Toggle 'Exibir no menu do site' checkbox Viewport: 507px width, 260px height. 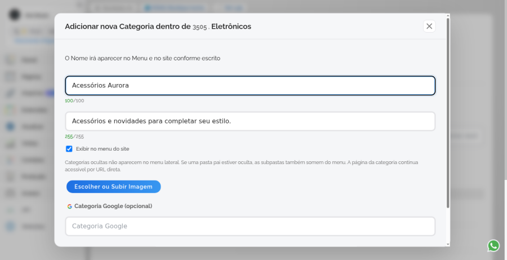coord(69,149)
